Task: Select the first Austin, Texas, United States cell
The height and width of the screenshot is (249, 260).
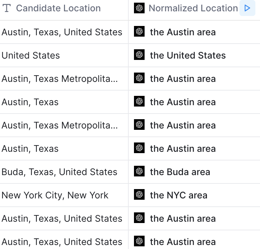Action: (64, 32)
